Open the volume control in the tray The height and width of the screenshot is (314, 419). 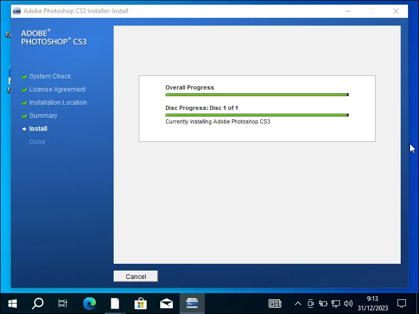pyautogui.click(x=348, y=303)
